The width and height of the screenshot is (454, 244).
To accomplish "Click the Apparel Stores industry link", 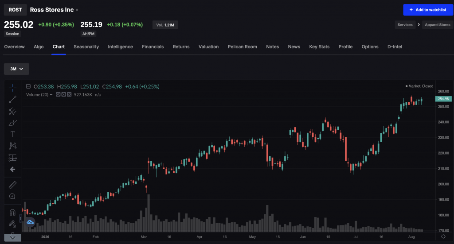I will coord(438,25).
